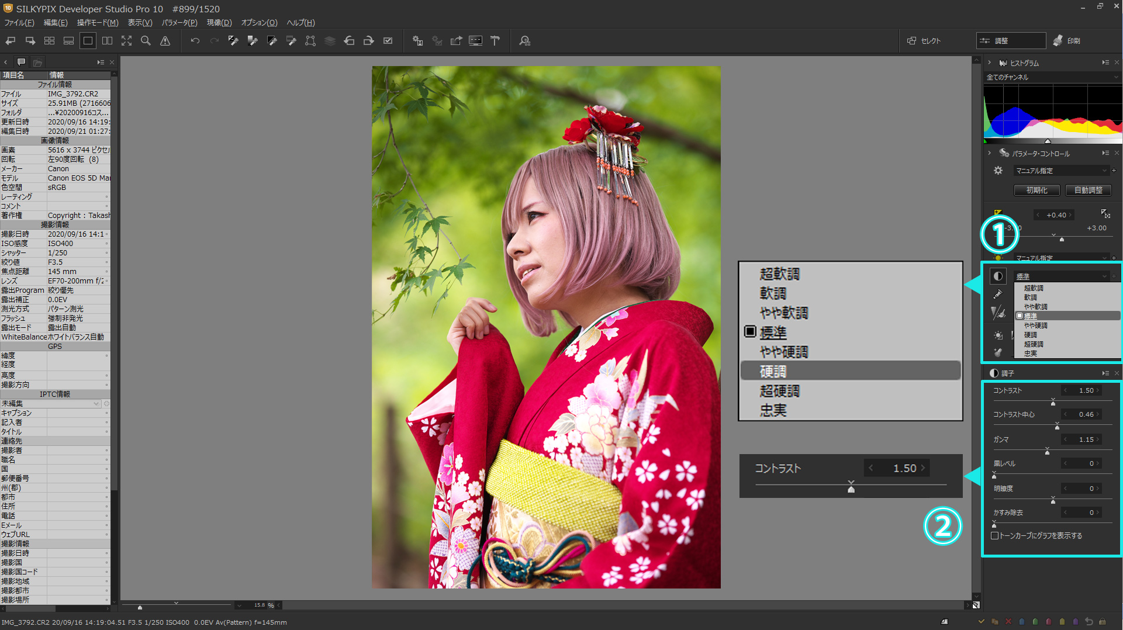Open the パラメータ(P) menu
The image size is (1123, 630).
(179, 23)
